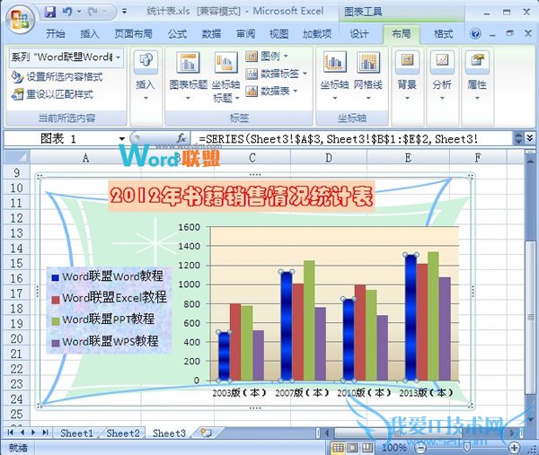Open the 加载项 tab
Screen dimensions: 539x455
pos(317,33)
